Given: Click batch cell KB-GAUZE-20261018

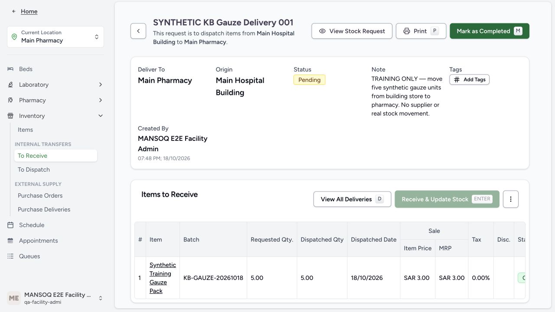Looking at the screenshot, I should [213, 278].
